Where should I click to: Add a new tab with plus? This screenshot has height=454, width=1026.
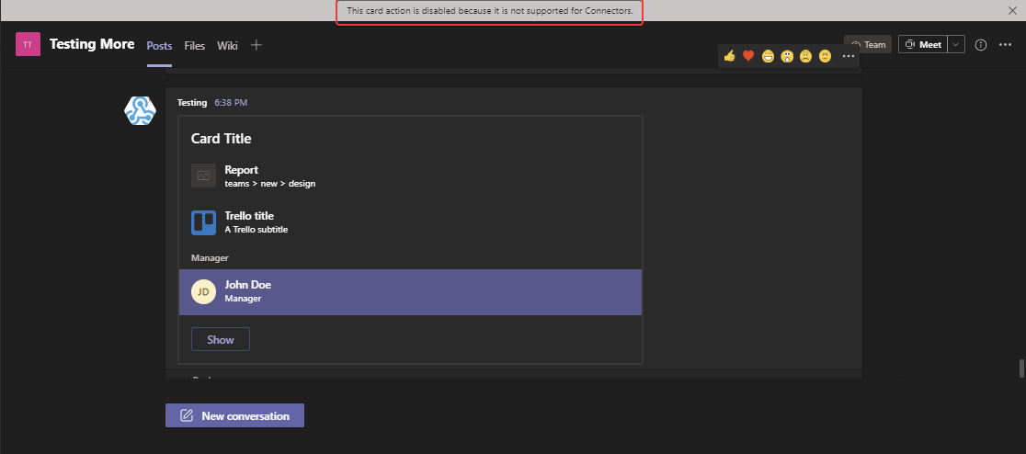(256, 45)
